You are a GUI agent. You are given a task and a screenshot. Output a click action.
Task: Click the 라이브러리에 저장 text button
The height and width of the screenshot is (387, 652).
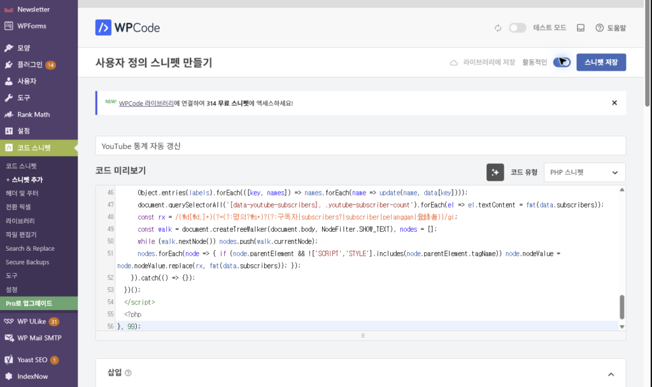(x=489, y=62)
